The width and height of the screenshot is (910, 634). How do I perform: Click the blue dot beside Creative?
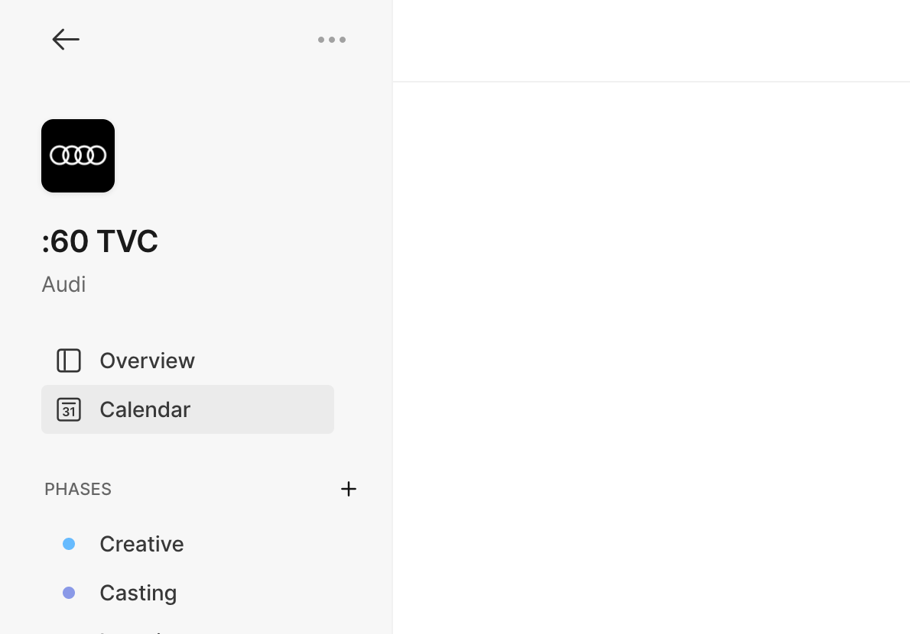69,544
